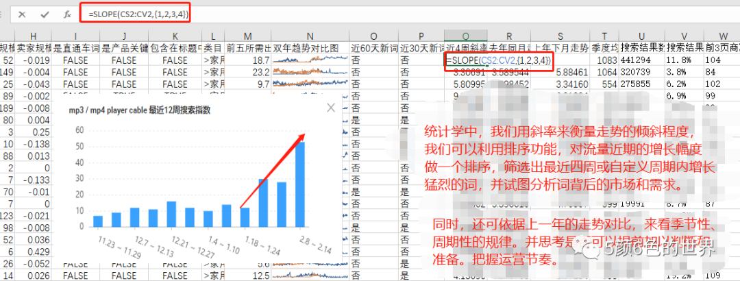Select the cell with value 1083

[x=604, y=60]
